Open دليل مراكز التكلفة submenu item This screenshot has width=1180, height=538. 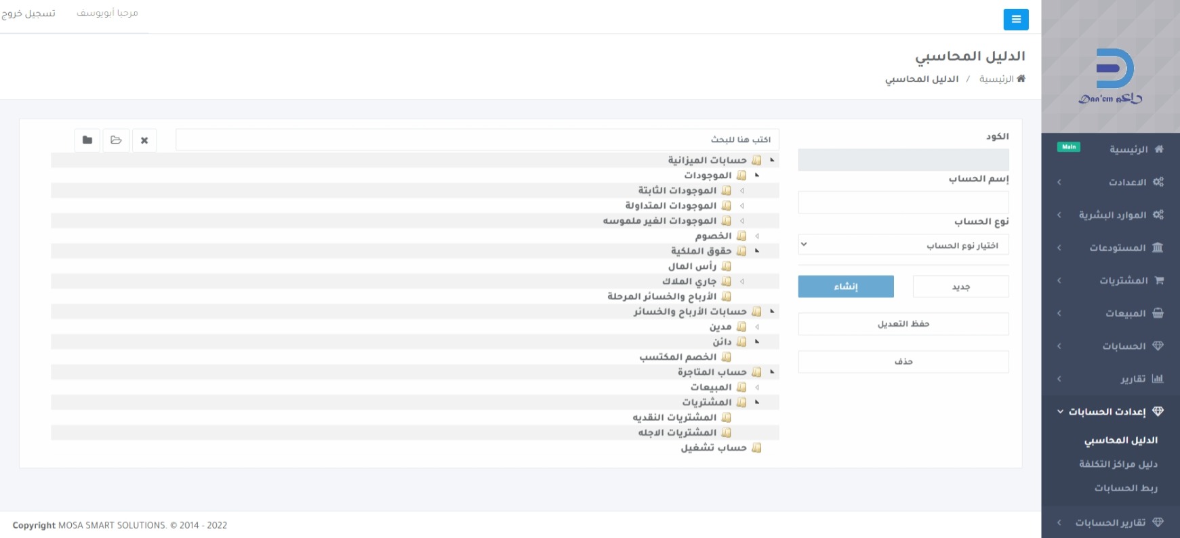tap(1118, 464)
